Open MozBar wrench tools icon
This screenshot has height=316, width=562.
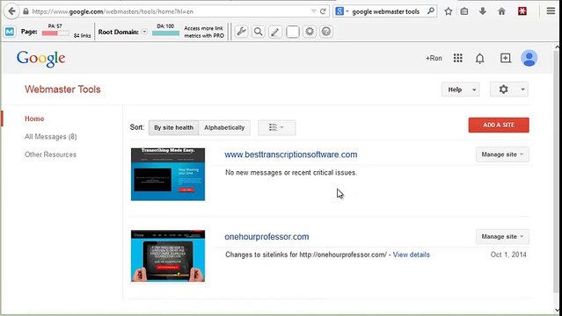(241, 32)
